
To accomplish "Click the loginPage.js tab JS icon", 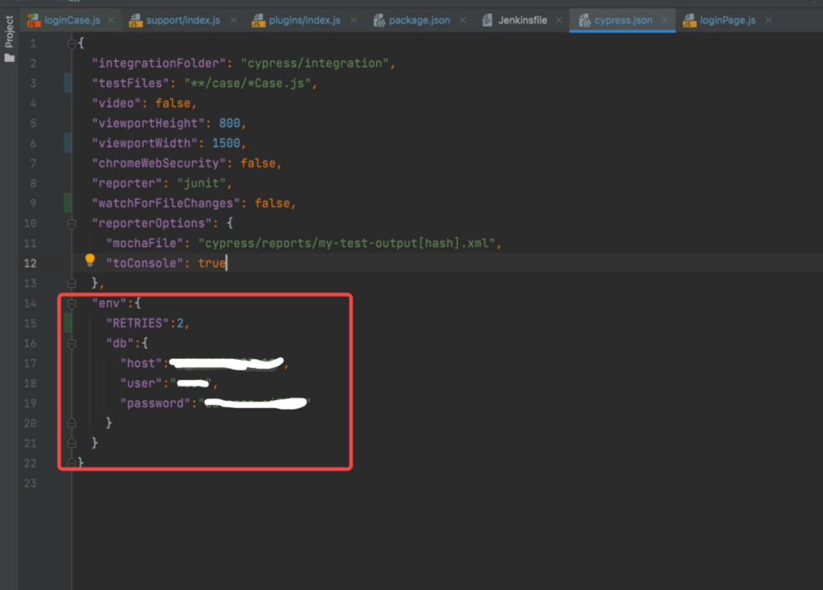I will point(689,21).
